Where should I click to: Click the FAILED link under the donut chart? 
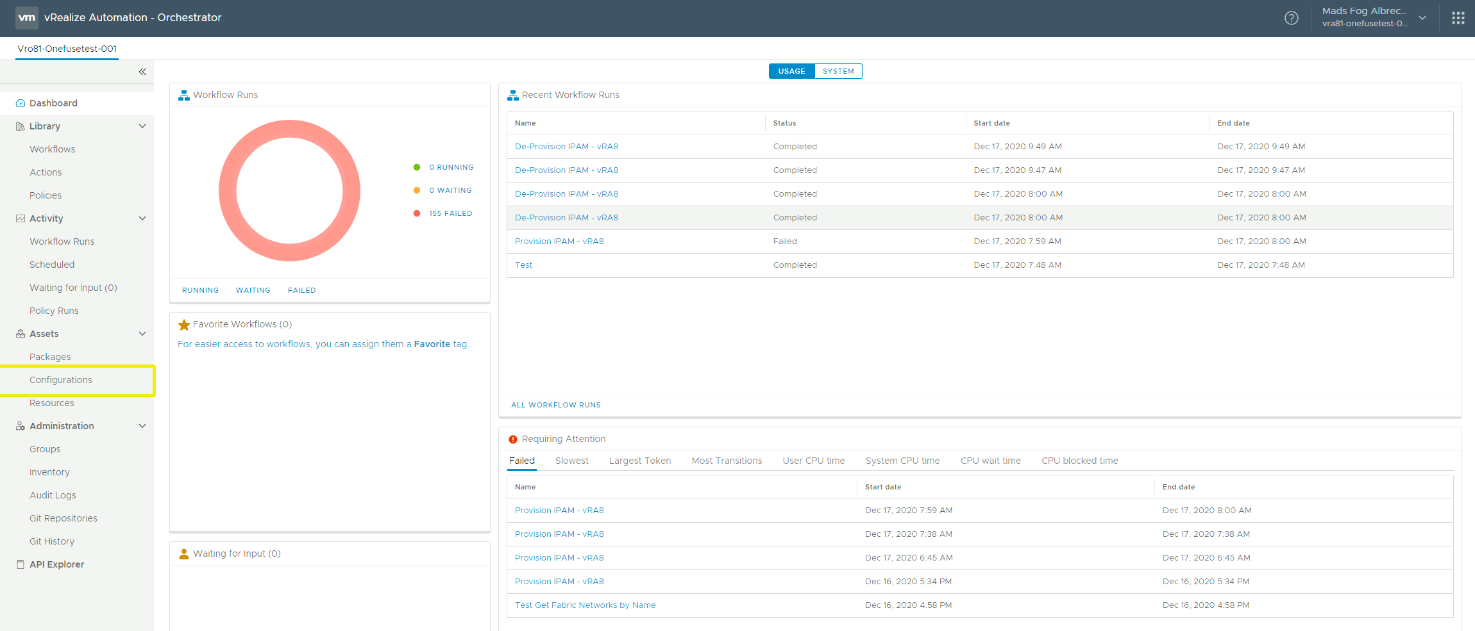pos(301,290)
